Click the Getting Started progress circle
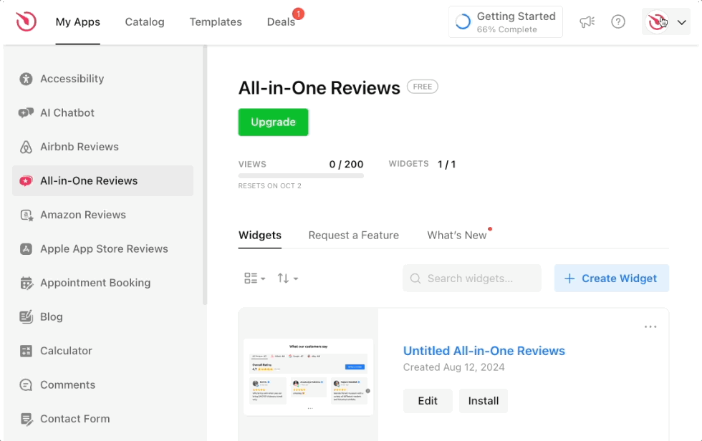The height and width of the screenshot is (441, 702). tap(463, 22)
